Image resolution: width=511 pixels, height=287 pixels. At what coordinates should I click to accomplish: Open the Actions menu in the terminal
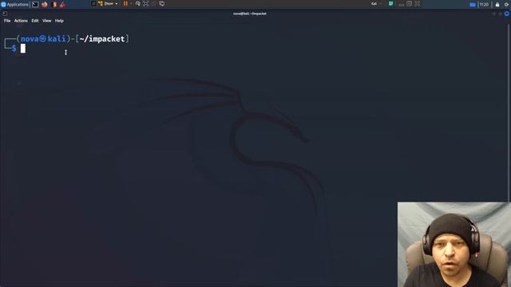click(21, 21)
